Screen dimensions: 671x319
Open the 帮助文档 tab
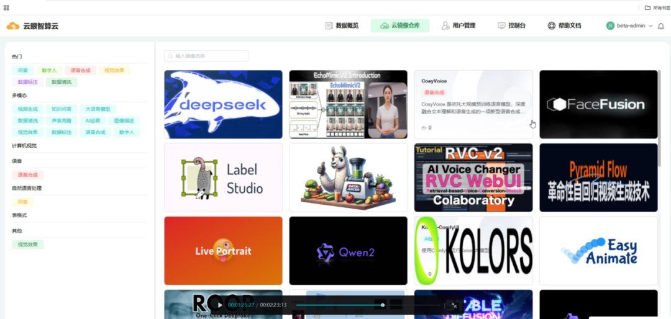coord(564,25)
